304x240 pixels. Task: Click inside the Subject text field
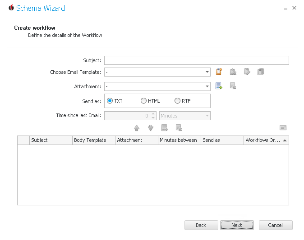[x=196, y=60]
